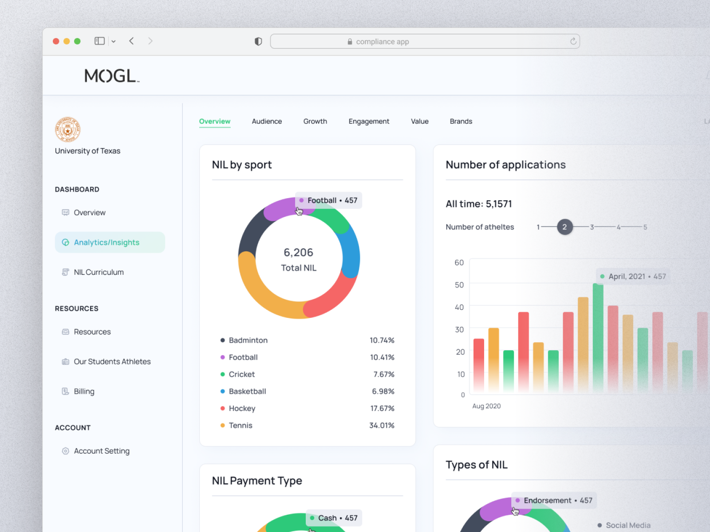Image resolution: width=710 pixels, height=532 pixels.
Task: Select the Our Students Athletes icon
Action: [x=65, y=361]
